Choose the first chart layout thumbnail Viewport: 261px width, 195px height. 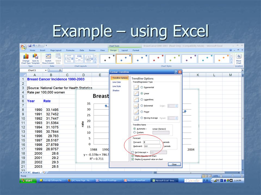[x=69, y=59]
